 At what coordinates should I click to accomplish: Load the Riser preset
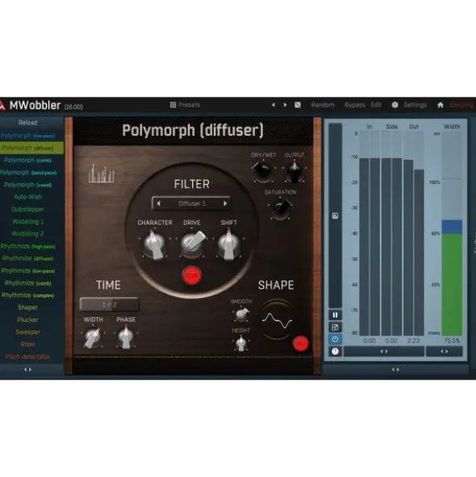point(27,344)
